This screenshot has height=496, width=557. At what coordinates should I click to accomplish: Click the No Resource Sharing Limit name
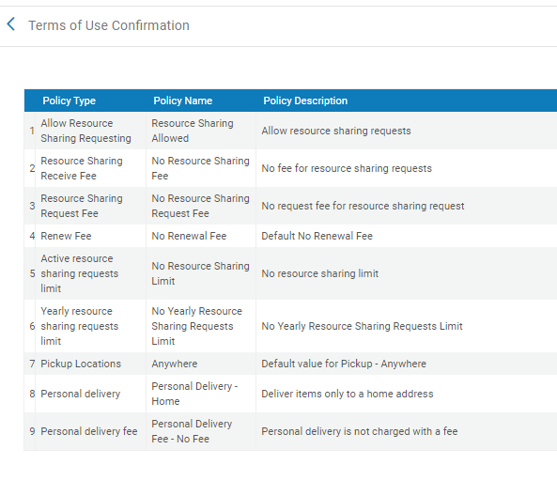point(200,273)
